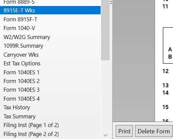This screenshot has height=139, width=173.
Task: Open Form 1040-V
Action: 50,28
